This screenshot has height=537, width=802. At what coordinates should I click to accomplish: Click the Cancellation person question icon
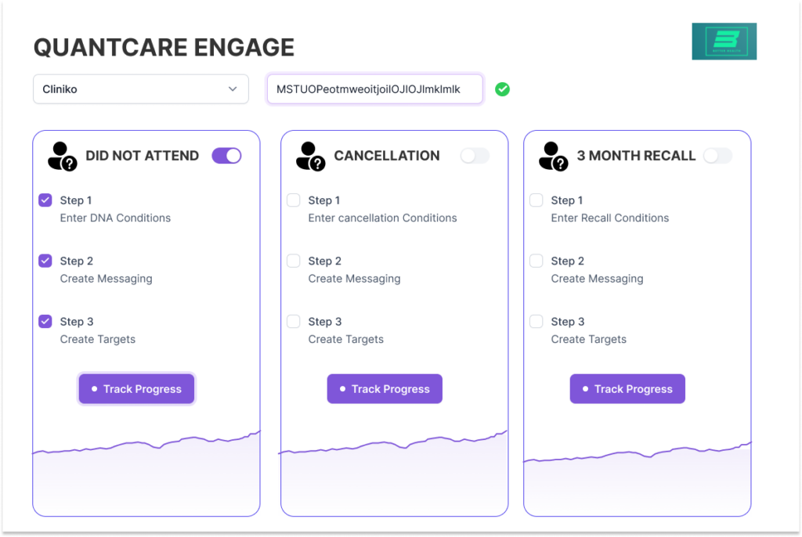point(310,157)
